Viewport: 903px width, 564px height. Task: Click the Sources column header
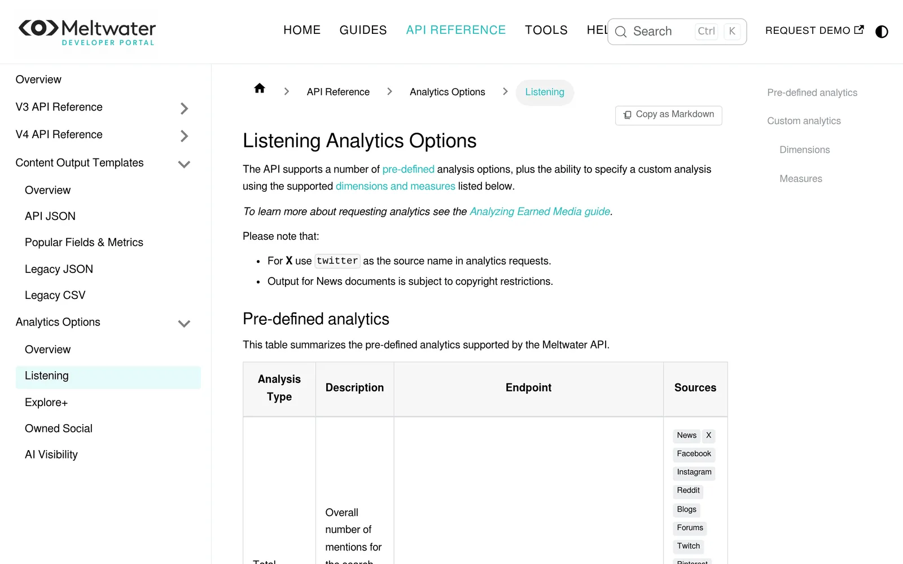pyautogui.click(x=695, y=388)
